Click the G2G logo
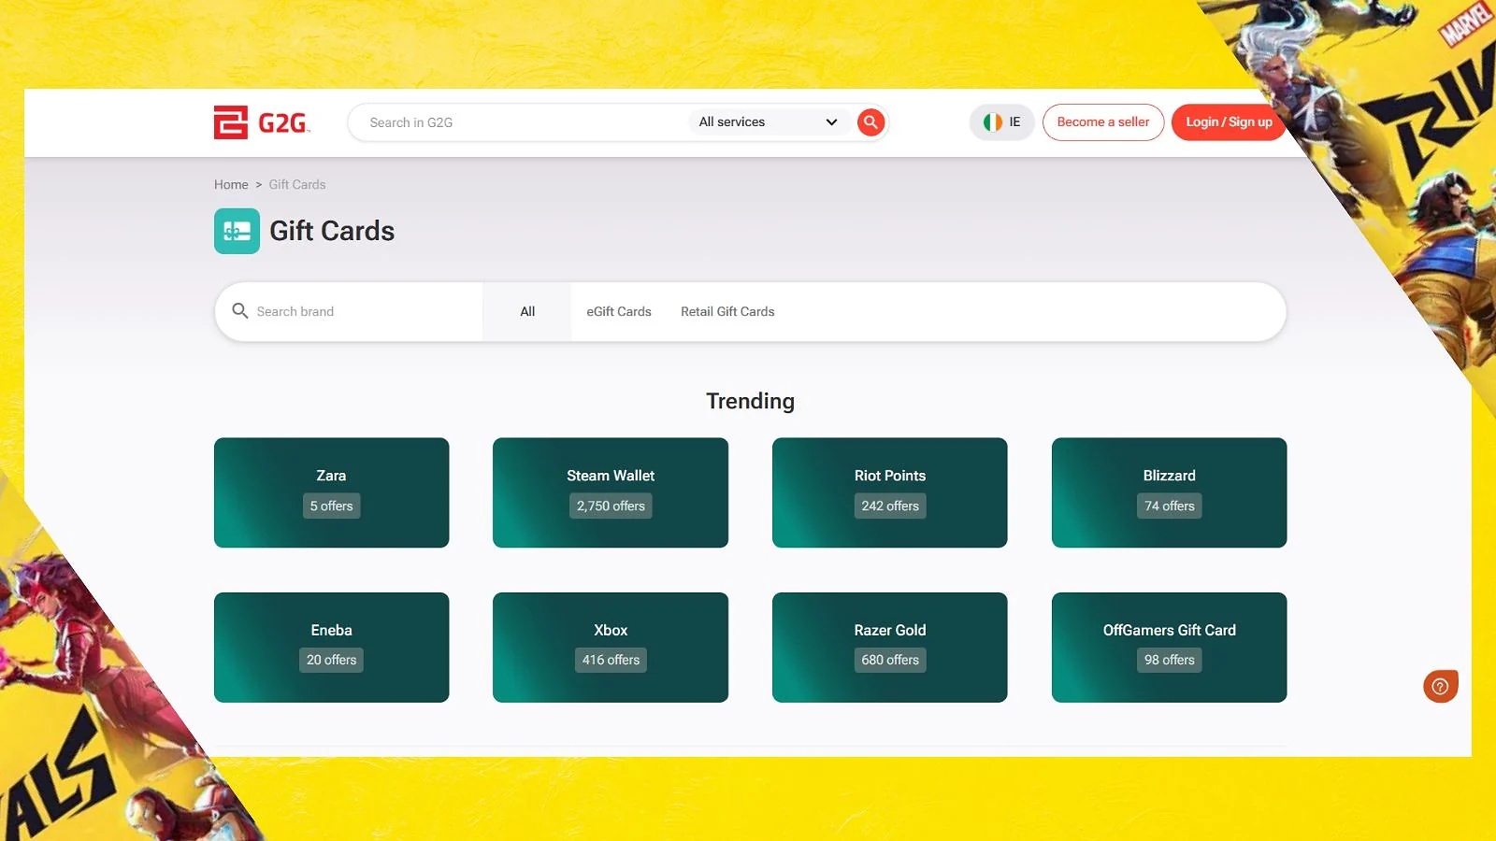This screenshot has height=841, width=1496. tap(262, 122)
